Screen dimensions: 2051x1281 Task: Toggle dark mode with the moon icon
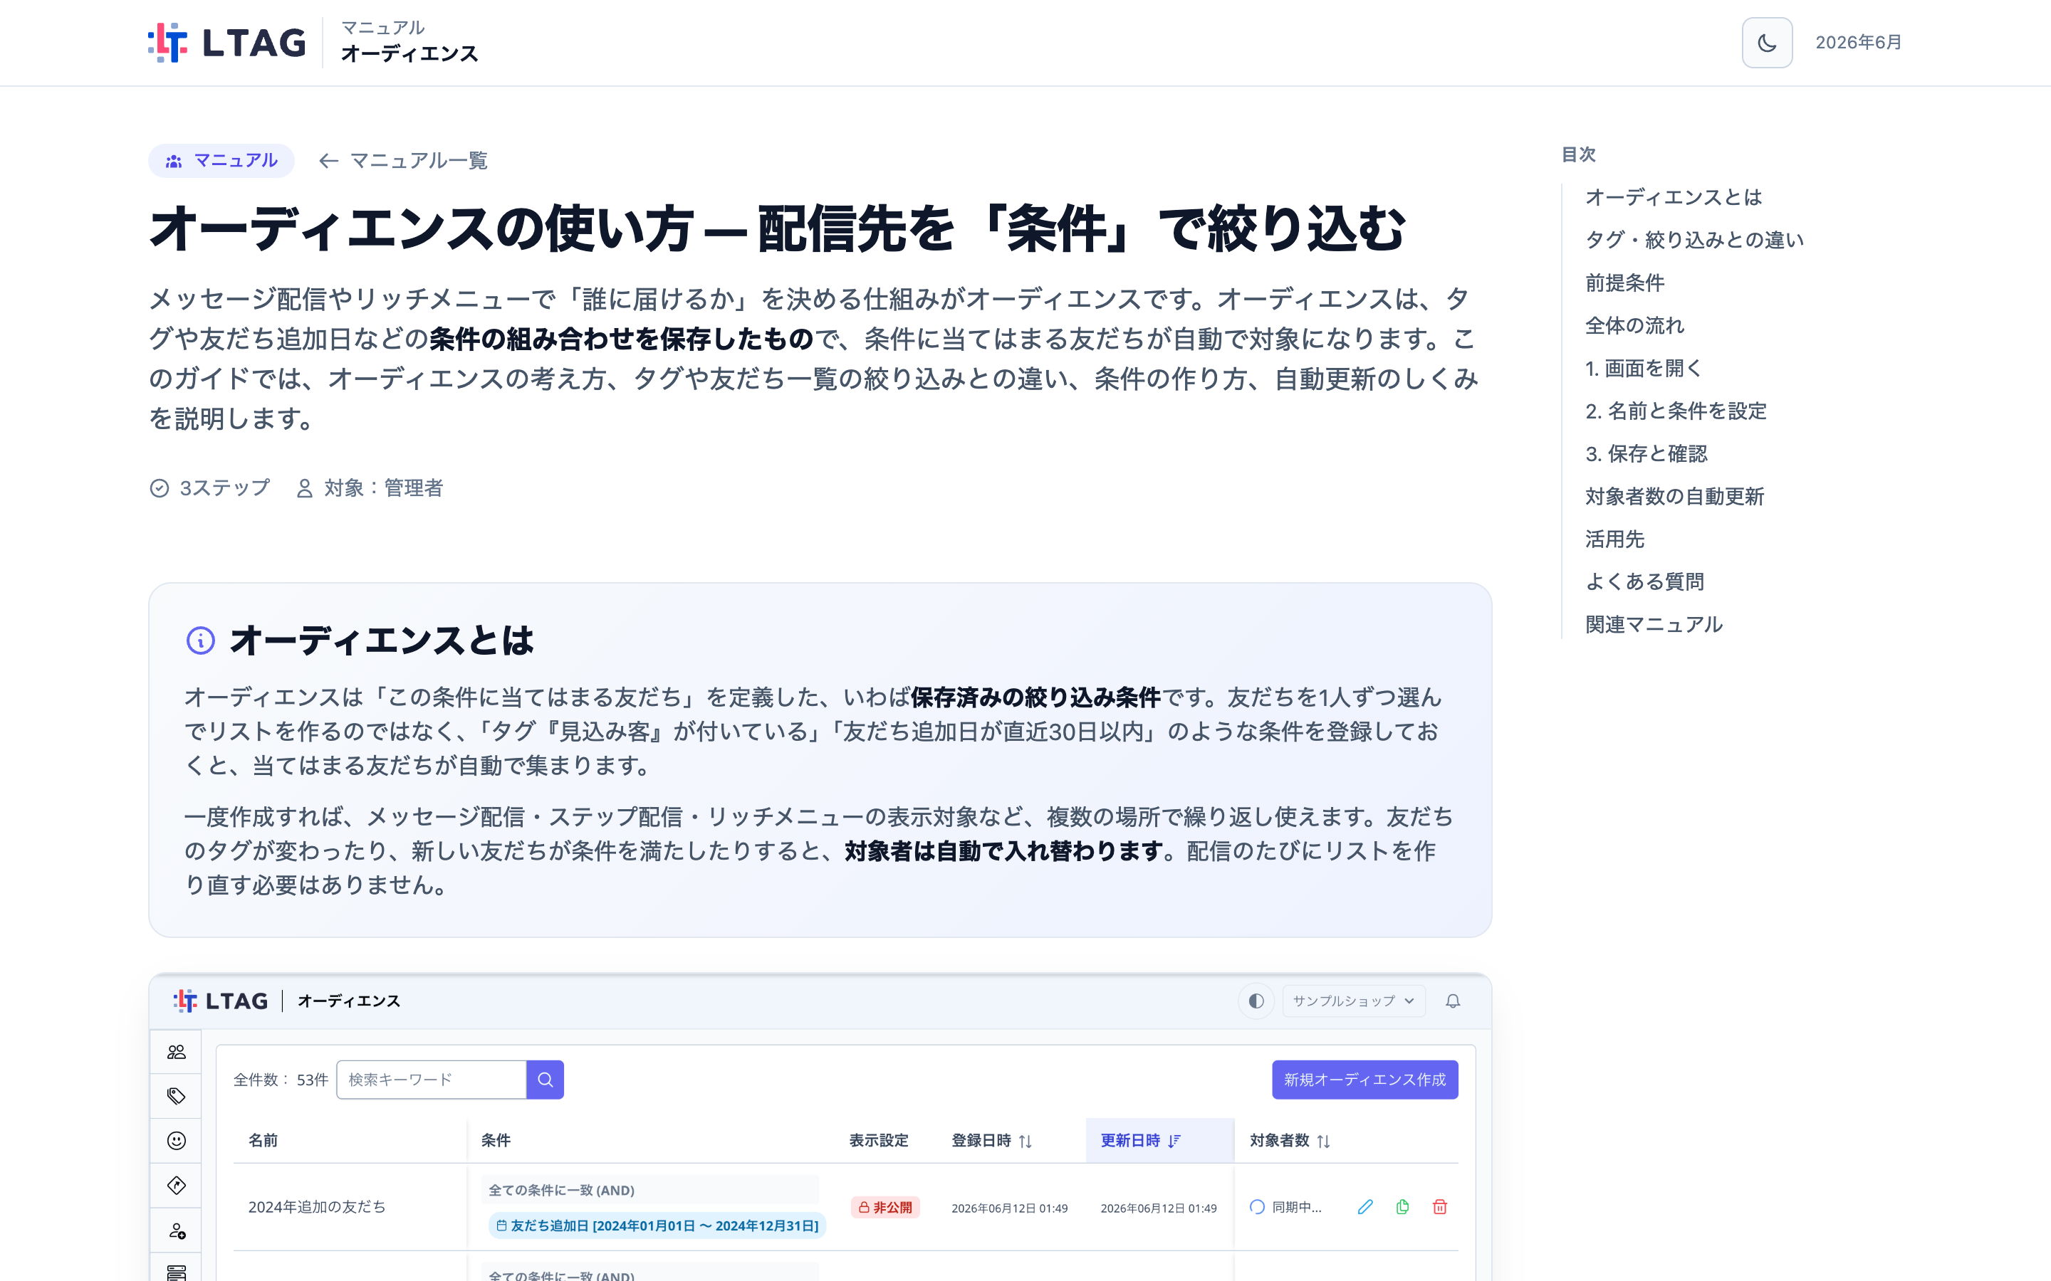[1766, 43]
